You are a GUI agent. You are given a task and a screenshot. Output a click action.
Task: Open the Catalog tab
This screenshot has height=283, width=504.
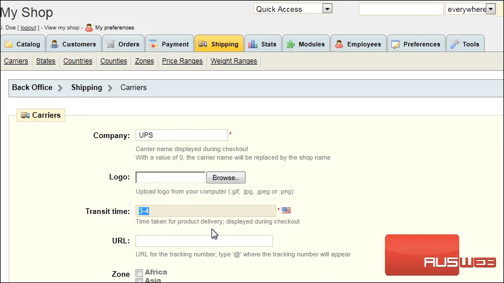point(23,44)
